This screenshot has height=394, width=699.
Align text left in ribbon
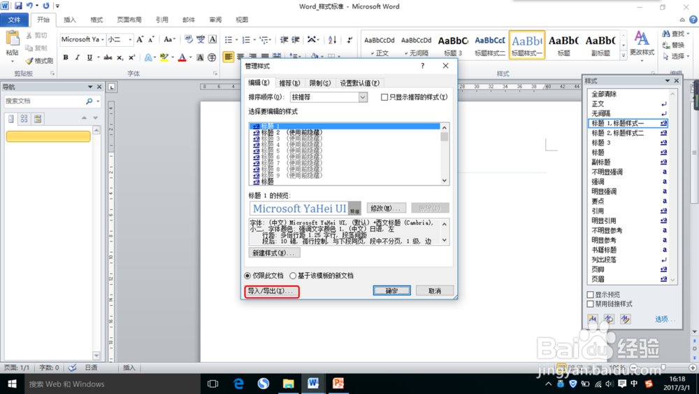point(229,57)
